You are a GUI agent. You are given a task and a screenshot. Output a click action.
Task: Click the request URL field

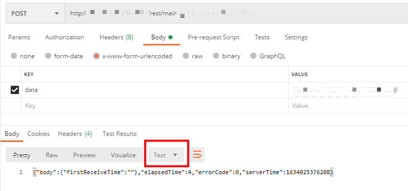237,13
